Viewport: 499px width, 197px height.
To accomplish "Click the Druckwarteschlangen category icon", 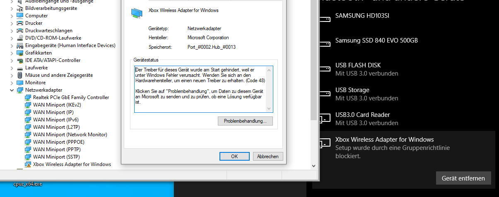I will [20, 31].
